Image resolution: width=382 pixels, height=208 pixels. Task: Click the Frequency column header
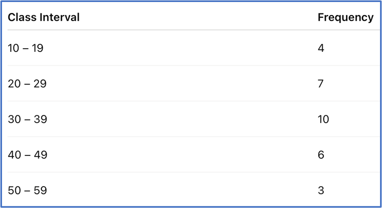click(345, 17)
